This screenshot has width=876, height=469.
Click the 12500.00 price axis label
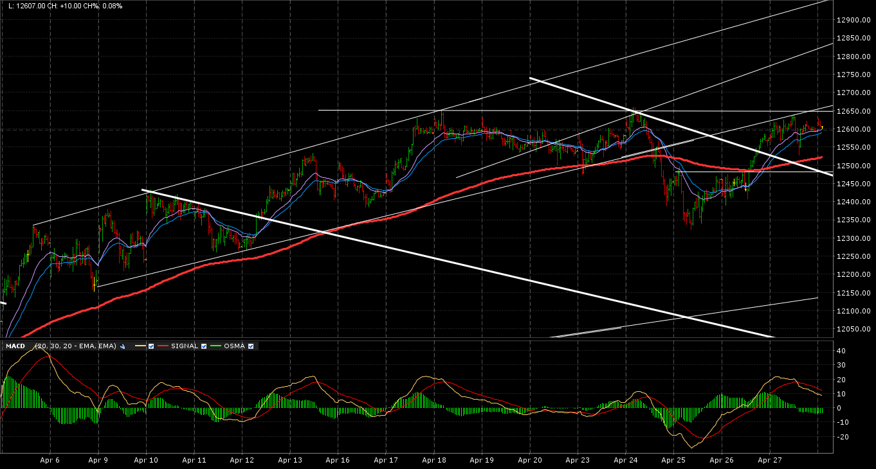click(x=853, y=166)
